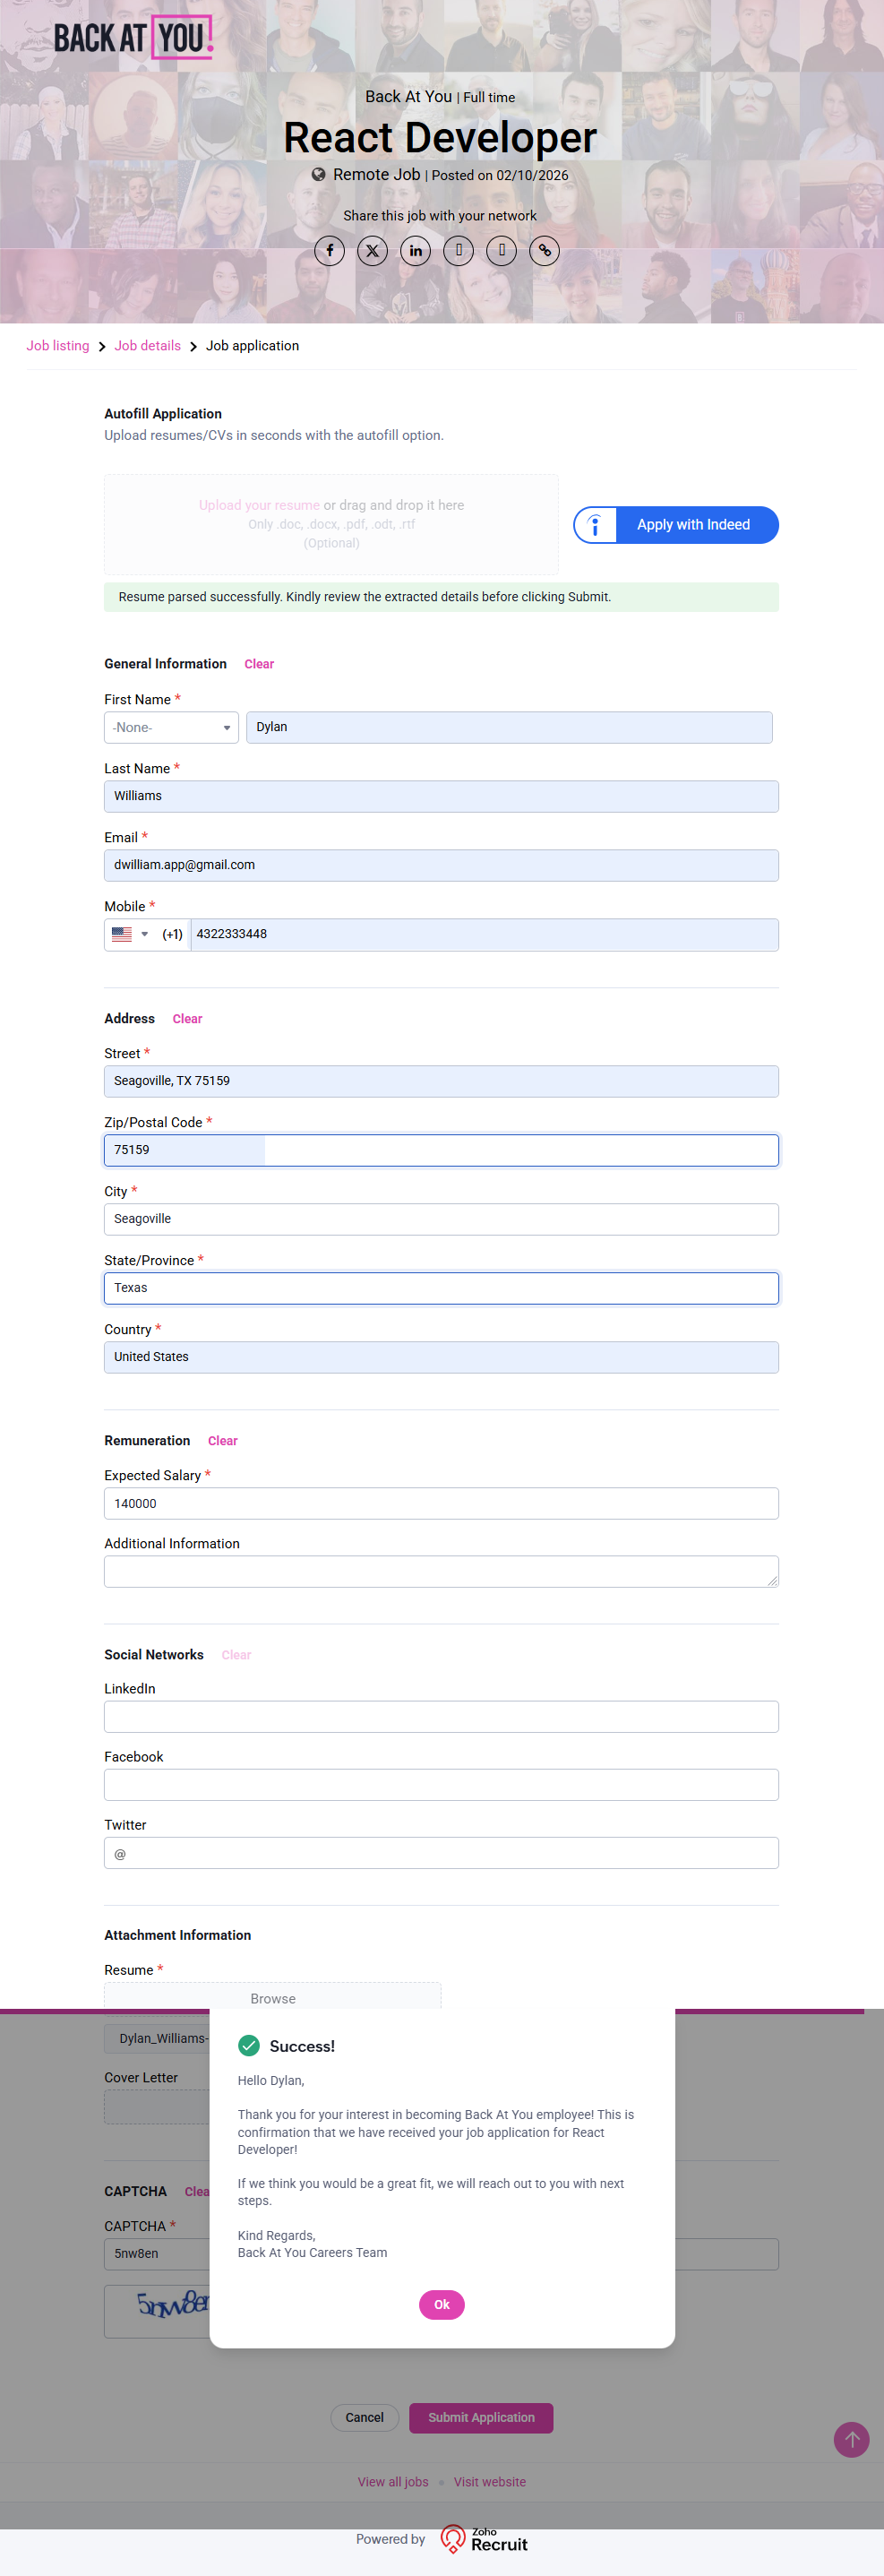Click the Zoho Recruit logo
The image size is (884, 2576).
[484, 2538]
